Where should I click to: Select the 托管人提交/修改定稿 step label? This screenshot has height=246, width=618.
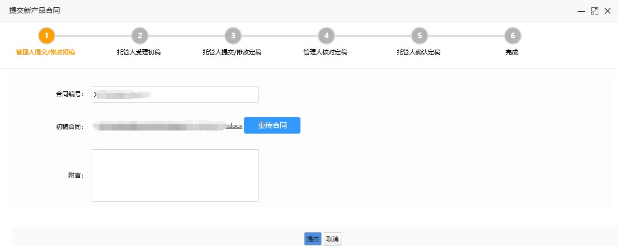(x=232, y=52)
